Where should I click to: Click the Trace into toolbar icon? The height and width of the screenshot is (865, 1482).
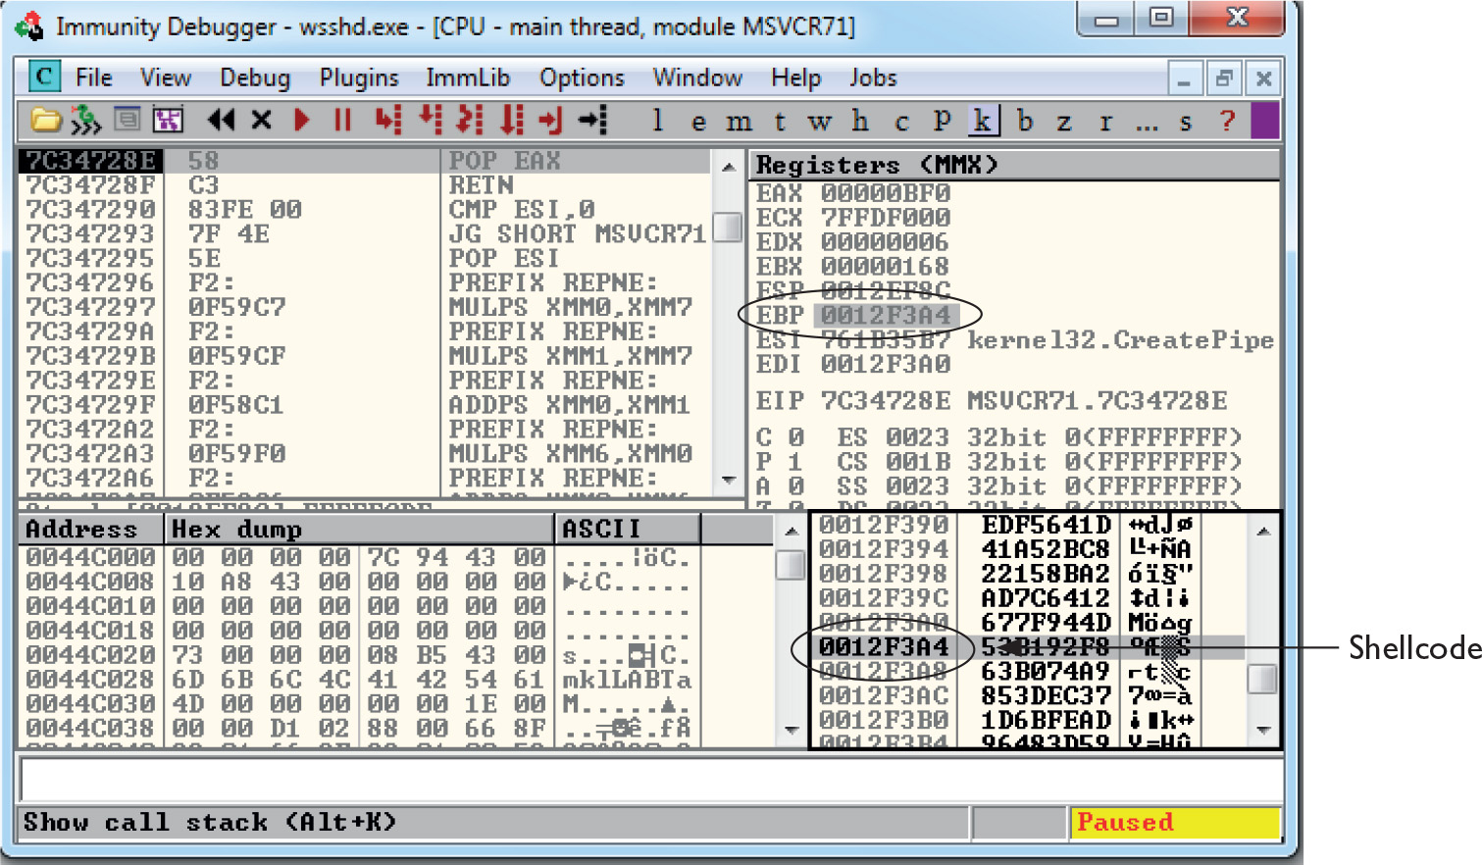click(x=471, y=121)
